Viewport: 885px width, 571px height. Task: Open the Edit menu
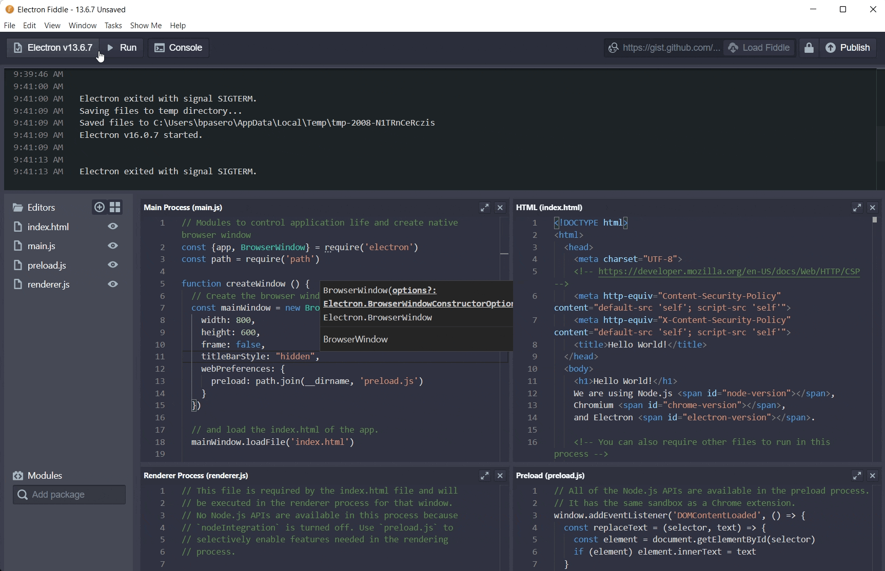tap(30, 26)
